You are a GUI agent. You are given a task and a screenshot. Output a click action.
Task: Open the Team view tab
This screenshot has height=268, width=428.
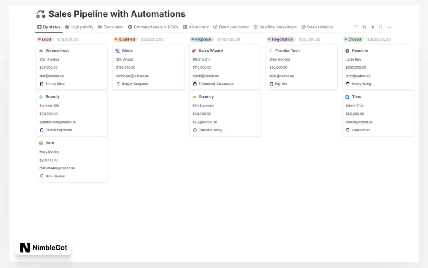tap(110, 27)
